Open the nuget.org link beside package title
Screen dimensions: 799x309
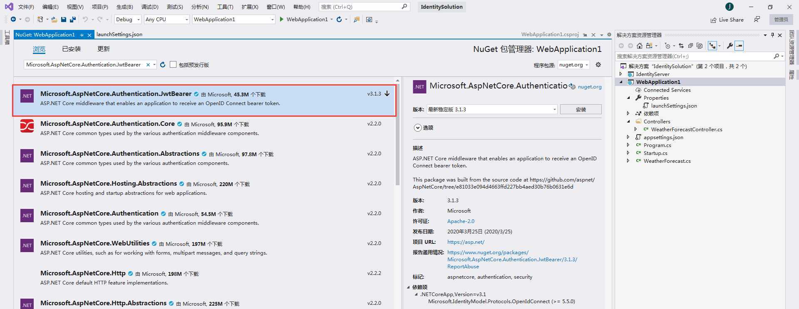click(x=590, y=87)
